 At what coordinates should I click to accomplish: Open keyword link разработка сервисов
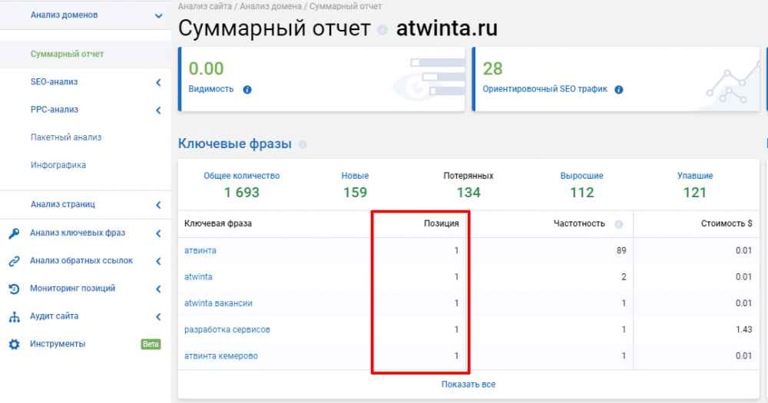click(x=227, y=329)
